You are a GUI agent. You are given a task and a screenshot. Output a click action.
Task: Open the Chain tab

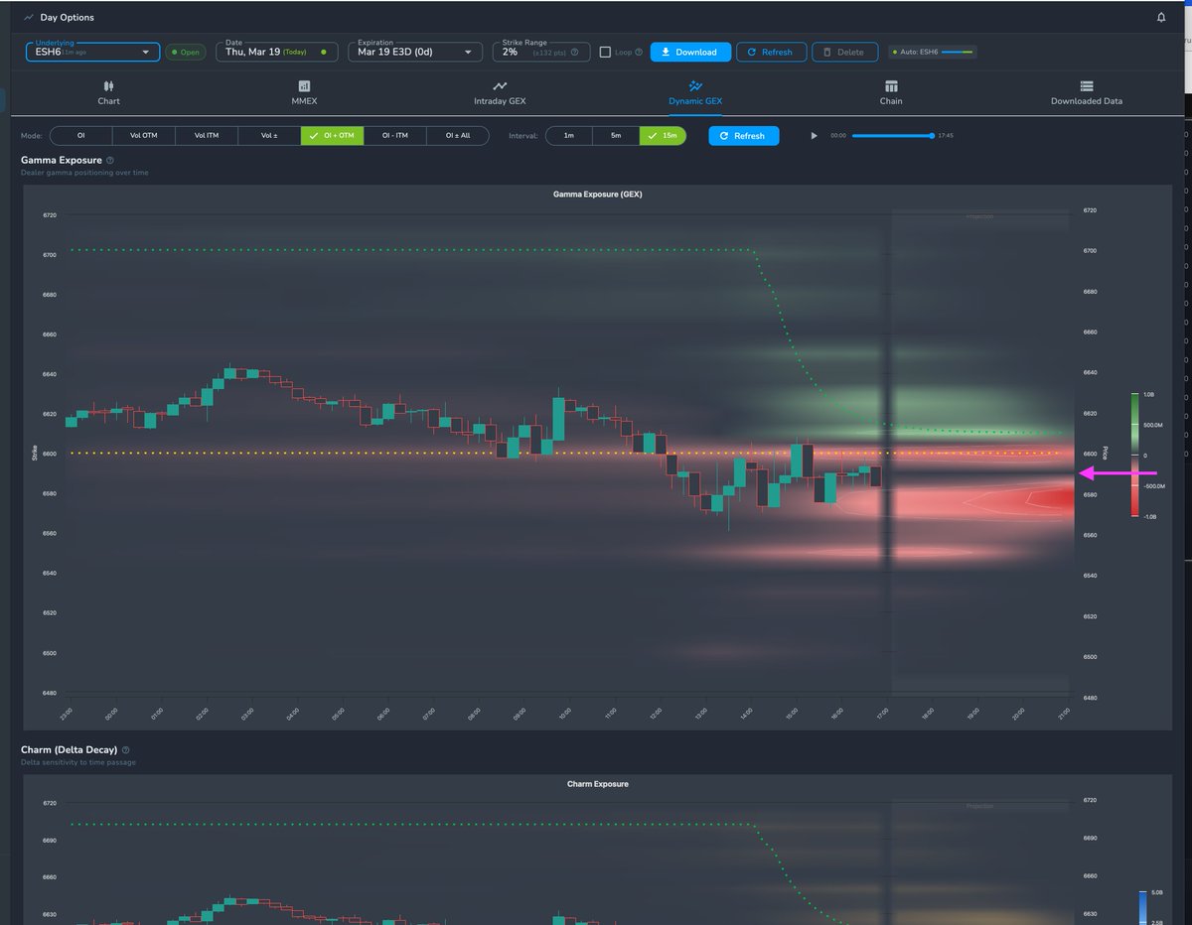[x=891, y=93]
